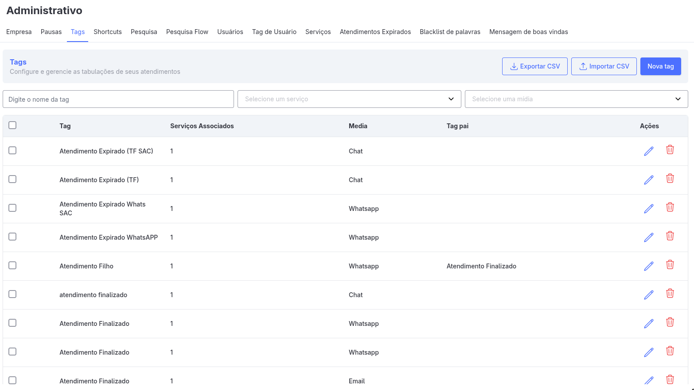
Task: Edit the Atendimento Expirado Whats SAC tag
Action: pyautogui.click(x=648, y=209)
